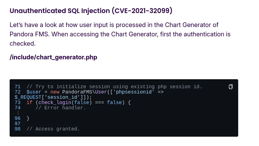Click line number 71 in code

[17, 87]
